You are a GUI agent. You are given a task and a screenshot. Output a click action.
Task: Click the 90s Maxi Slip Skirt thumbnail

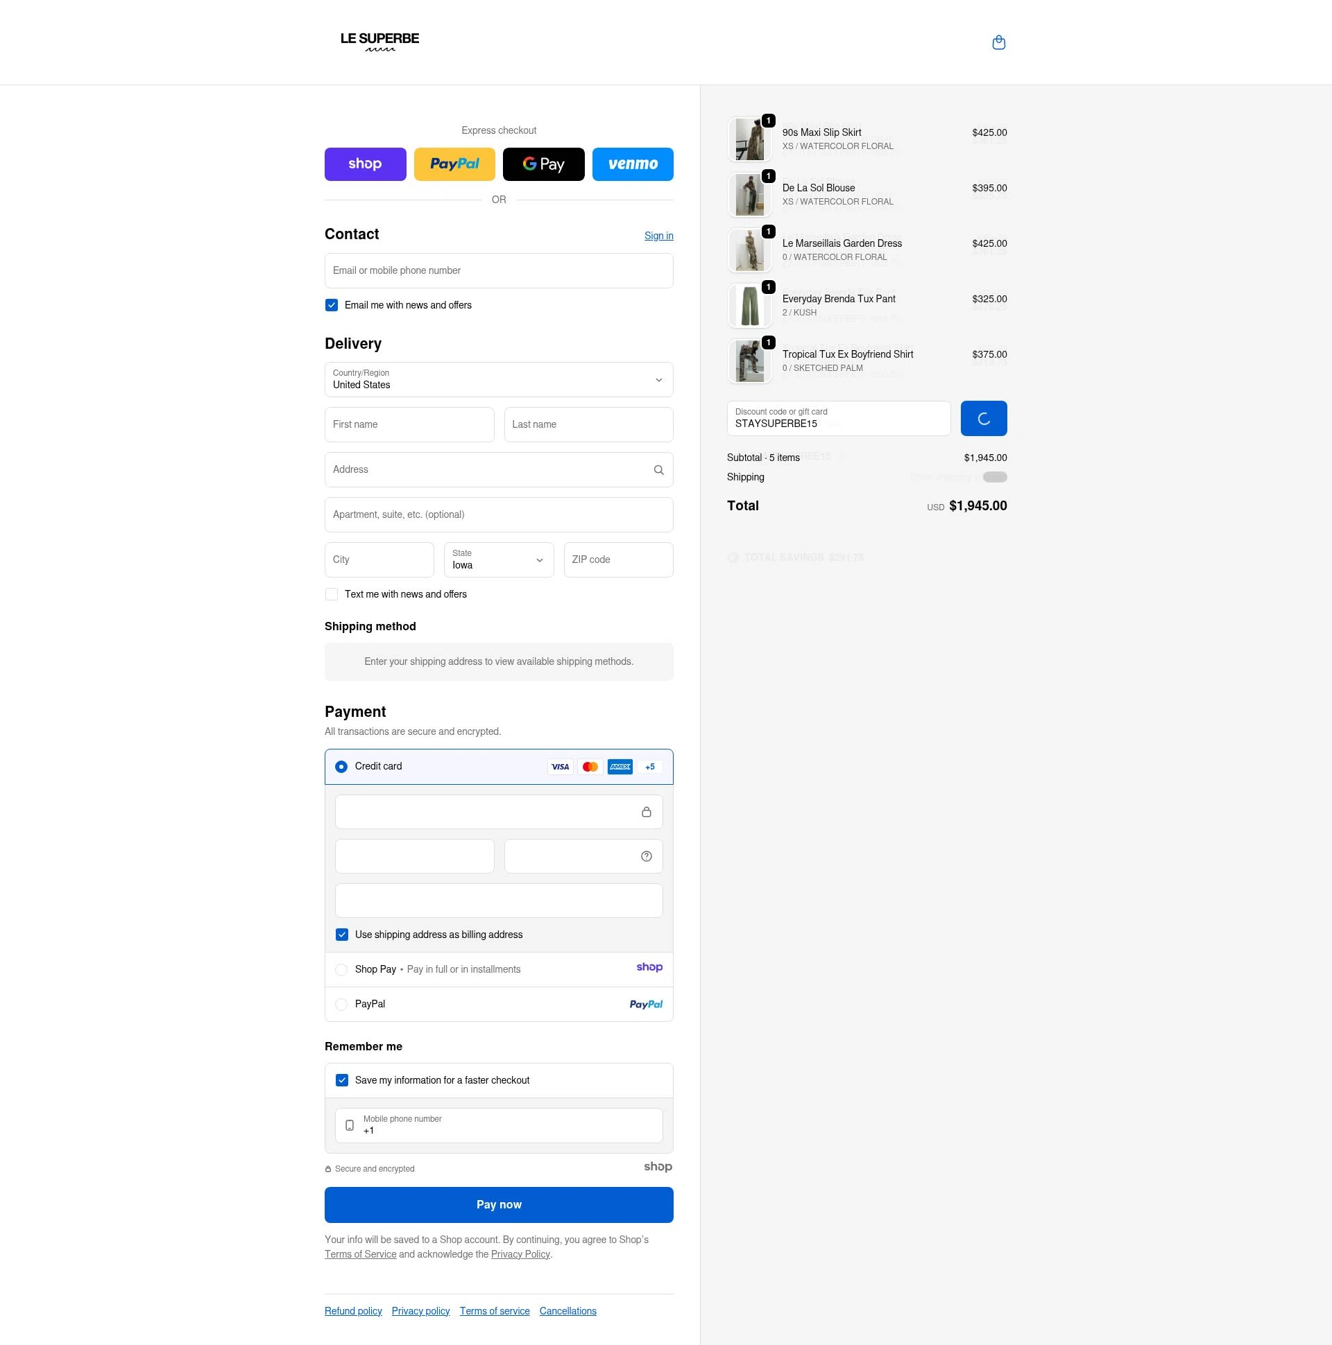point(750,139)
